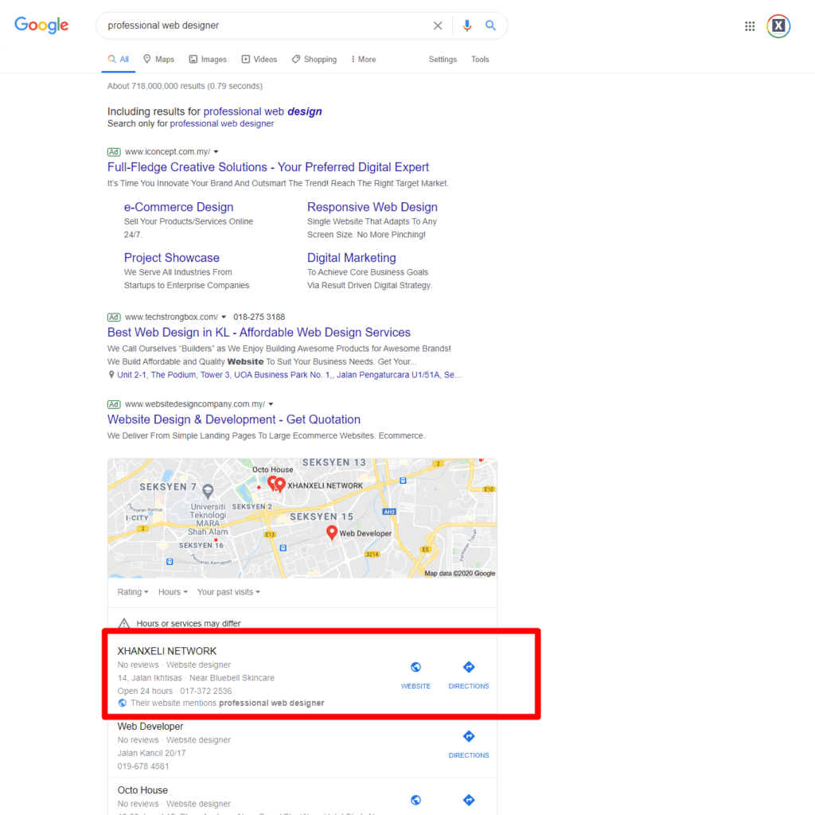815x815 pixels.
Task: Open Your past visits filter dropdown
Action: (x=228, y=592)
